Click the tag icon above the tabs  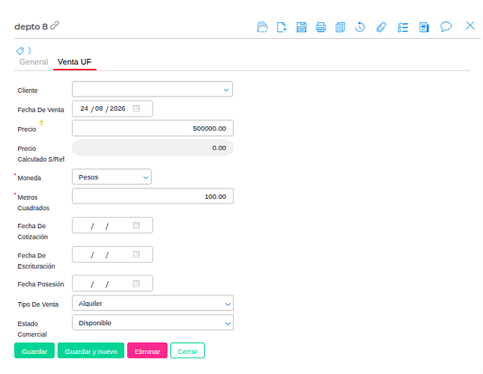[x=20, y=51]
